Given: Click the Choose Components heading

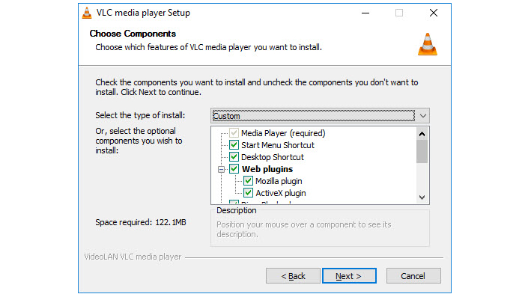Looking at the screenshot, I should click(133, 34).
